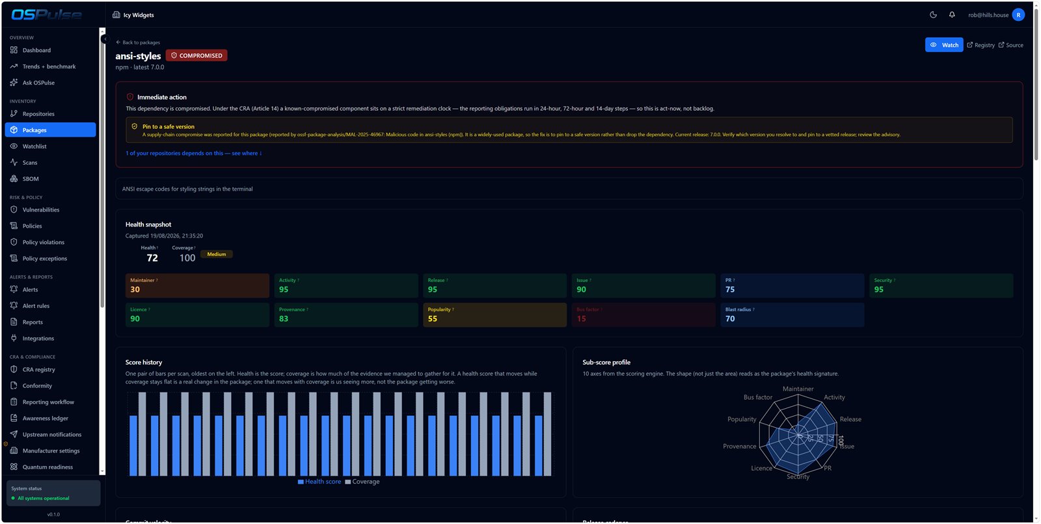
Task: Toggle Coverage legend entry
Action: point(362,482)
